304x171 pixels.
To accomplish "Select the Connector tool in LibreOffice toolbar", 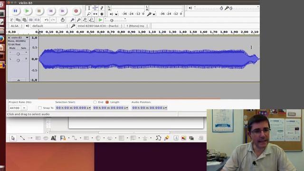I will click(74, 138).
